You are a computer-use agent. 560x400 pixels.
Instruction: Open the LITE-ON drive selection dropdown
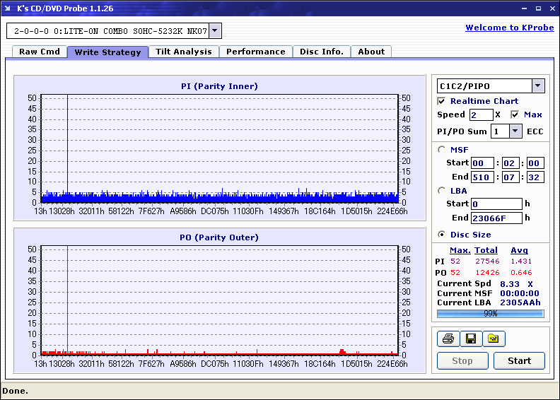tap(216, 30)
